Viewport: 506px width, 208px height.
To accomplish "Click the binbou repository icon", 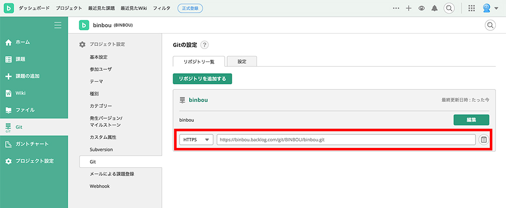I will 182,100.
